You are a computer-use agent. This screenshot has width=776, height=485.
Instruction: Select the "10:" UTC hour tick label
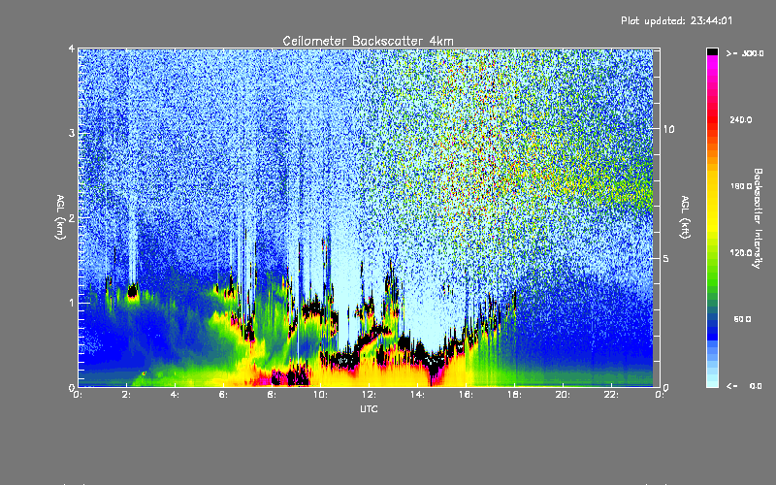tap(321, 395)
